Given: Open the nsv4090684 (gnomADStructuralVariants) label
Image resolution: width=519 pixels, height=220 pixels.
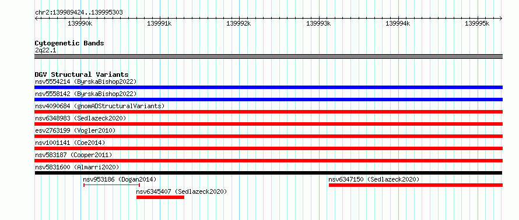Looking at the screenshot, I should (x=100, y=106).
